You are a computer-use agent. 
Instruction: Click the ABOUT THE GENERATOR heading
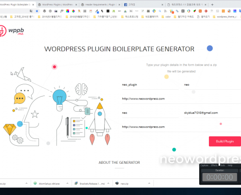tap(119, 162)
